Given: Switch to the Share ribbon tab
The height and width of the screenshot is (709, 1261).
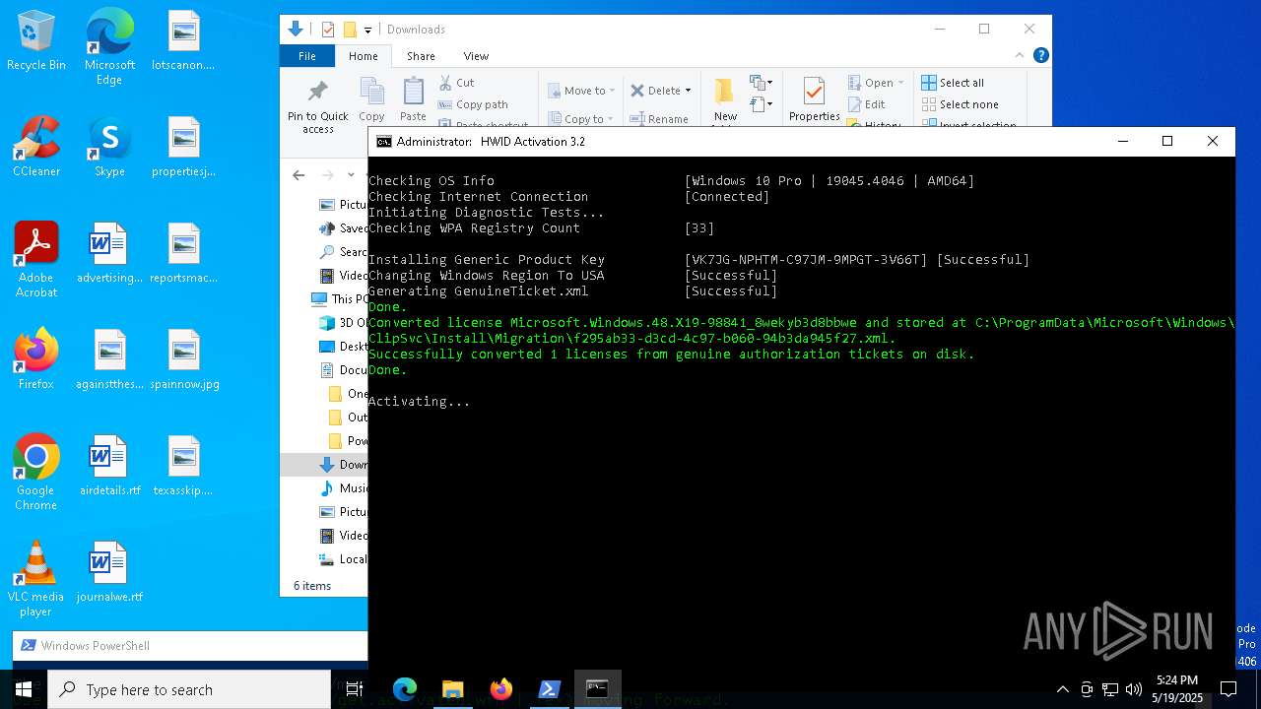Looking at the screenshot, I should (421, 56).
